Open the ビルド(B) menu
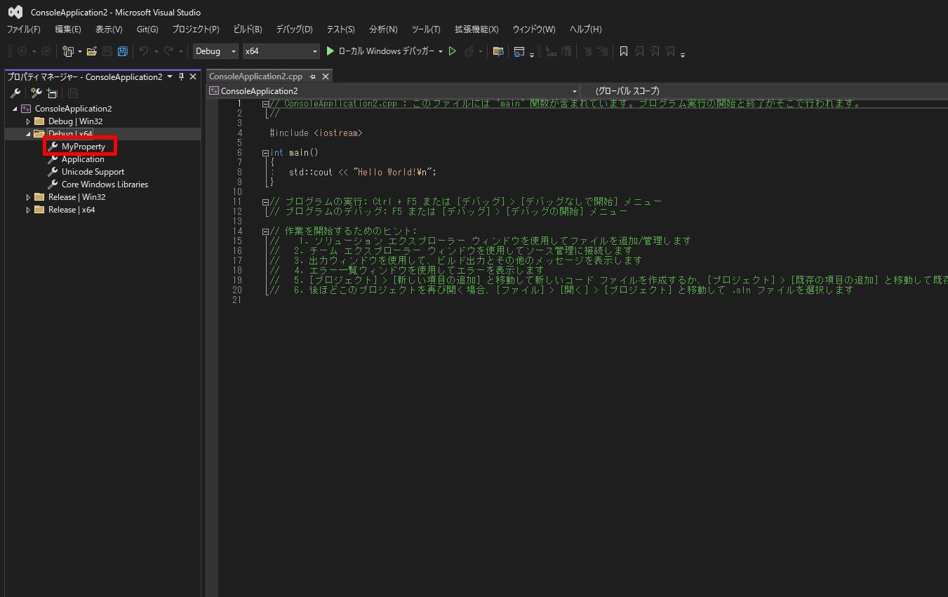Viewport: 948px width, 597px height. (248, 29)
